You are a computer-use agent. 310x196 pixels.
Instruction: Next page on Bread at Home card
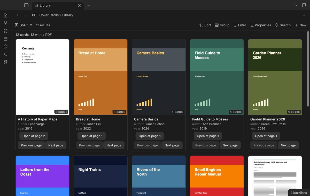point(114,145)
